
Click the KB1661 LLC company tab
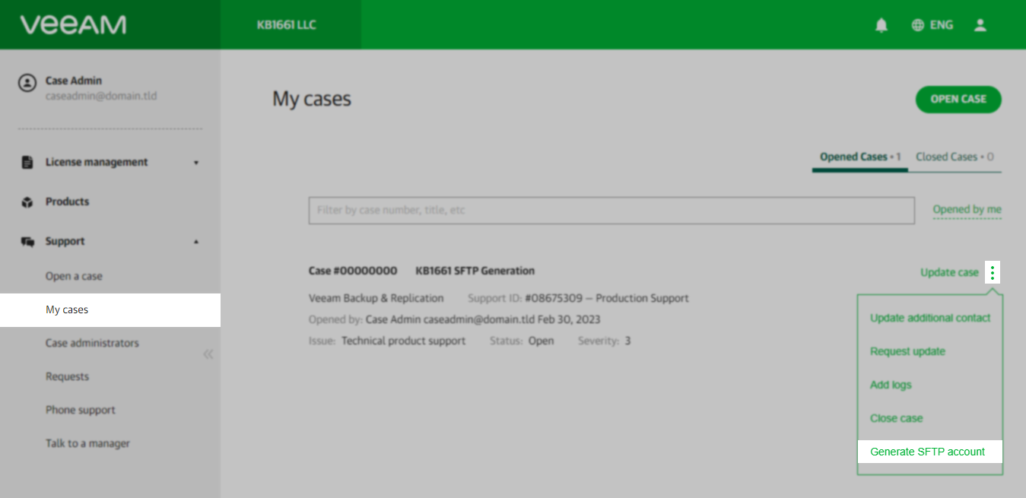click(x=291, y=25)
